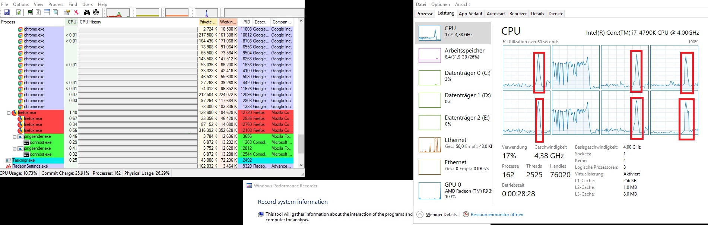Click the RadeonSettings.exe red icon
Image resolution: width=708 pixels, height=225 pixels.
coord(9,166)
